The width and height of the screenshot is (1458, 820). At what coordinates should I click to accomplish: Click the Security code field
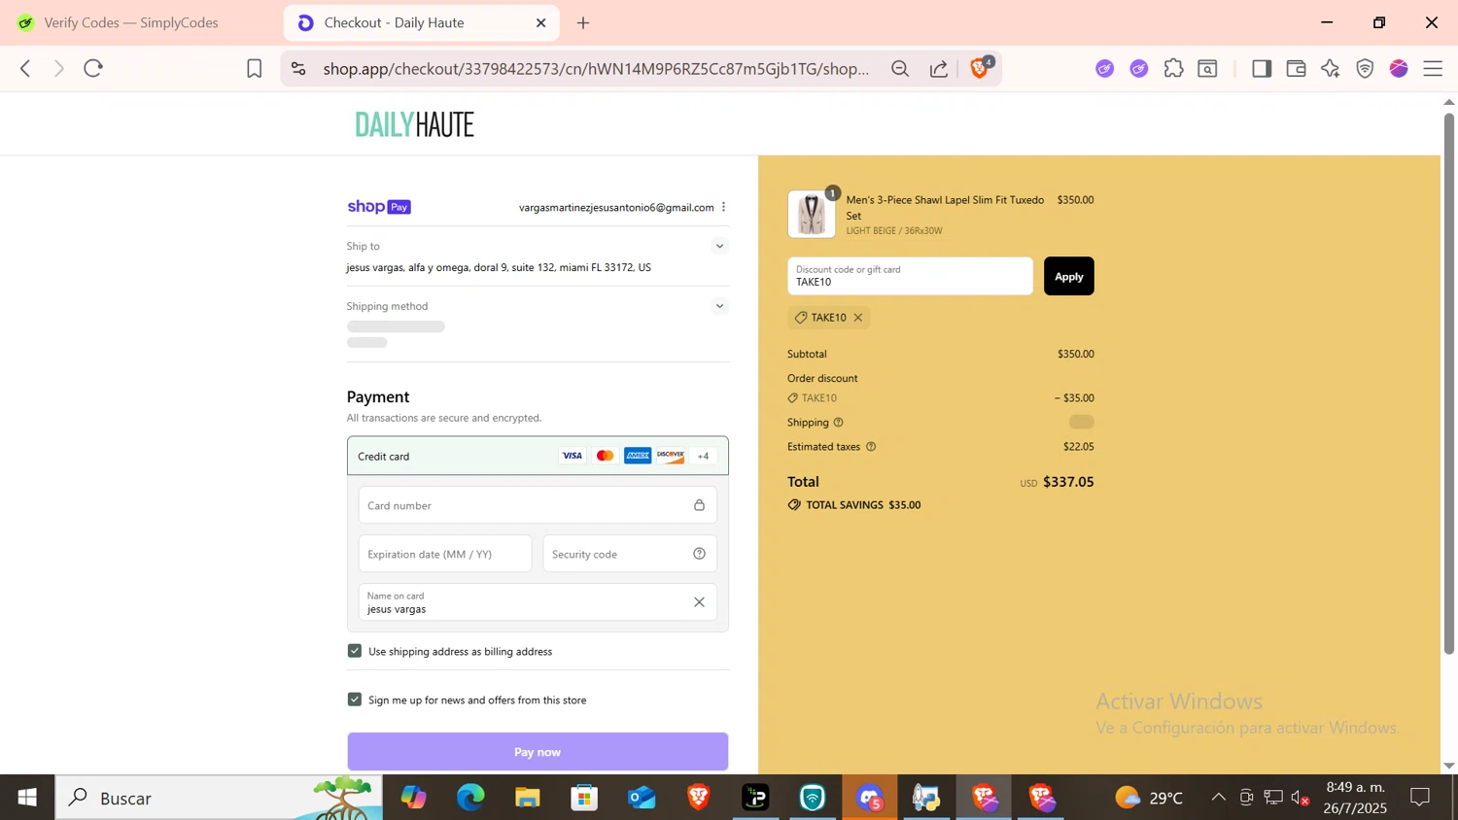(x=630, y=554)
